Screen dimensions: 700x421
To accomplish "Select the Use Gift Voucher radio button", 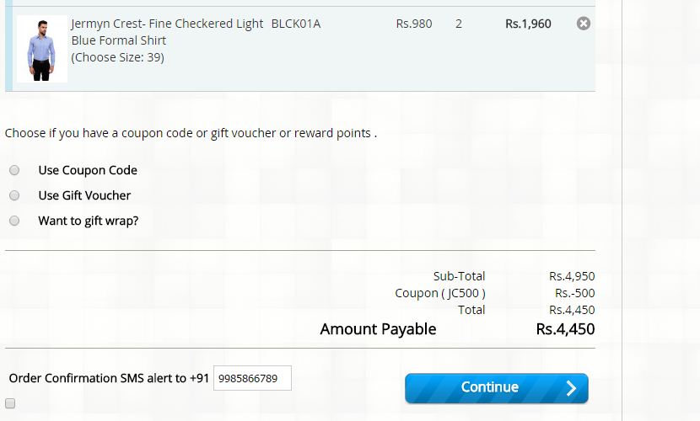I will 14,195.
